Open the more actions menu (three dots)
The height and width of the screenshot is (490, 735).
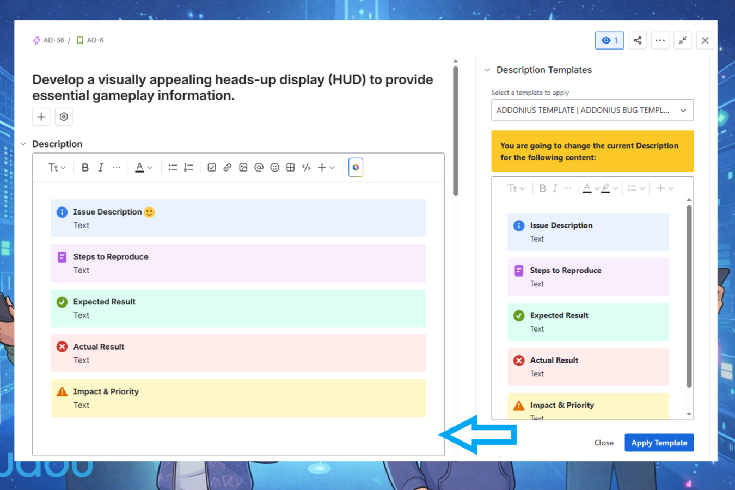click(x=660, y=40)
